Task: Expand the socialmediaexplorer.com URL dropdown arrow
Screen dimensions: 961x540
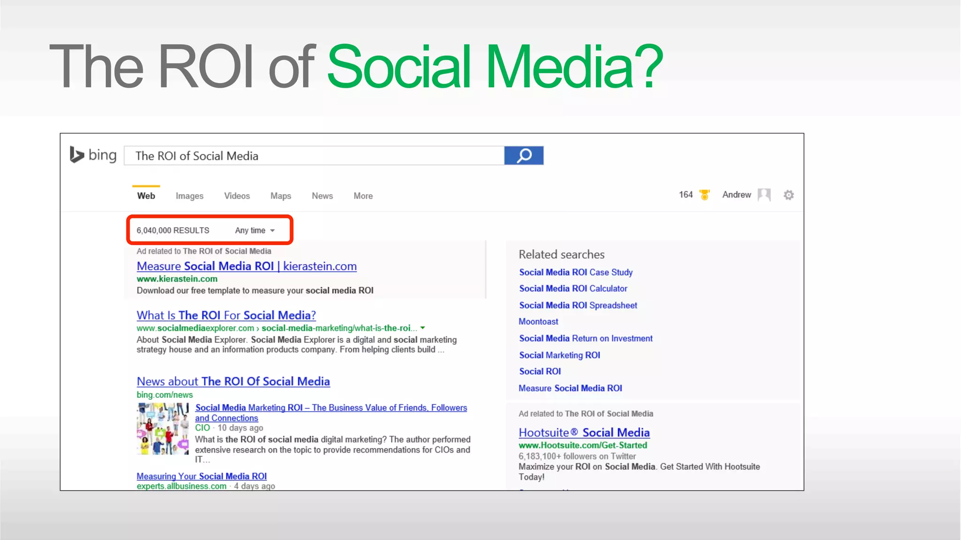Action: point(423,328)
